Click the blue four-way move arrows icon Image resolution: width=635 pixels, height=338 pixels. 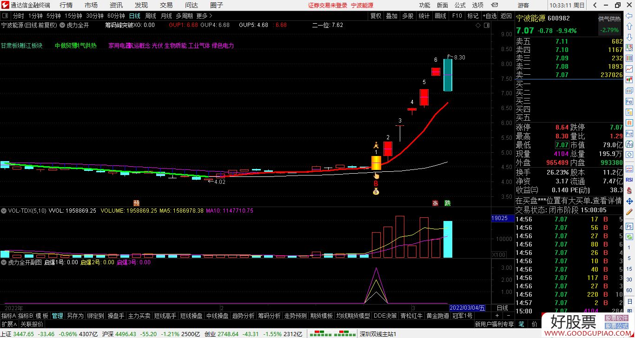[629, 201]
